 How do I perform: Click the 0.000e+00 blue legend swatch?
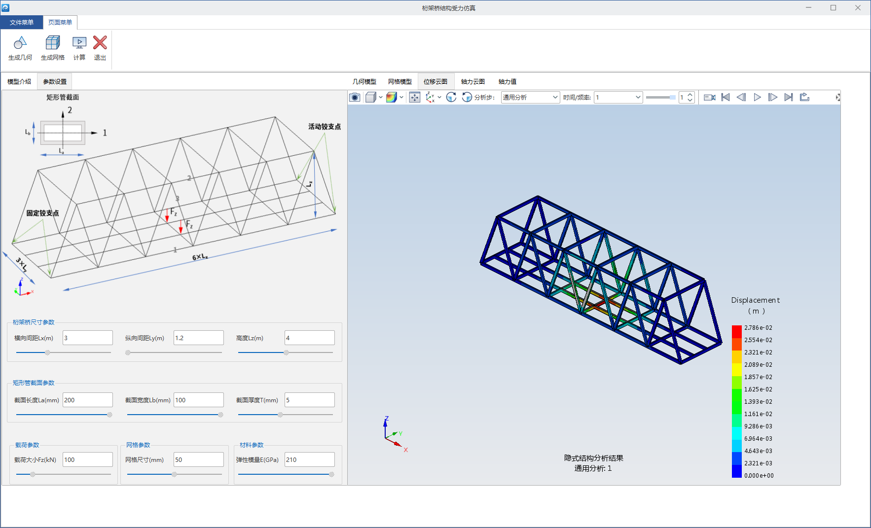coord(736,472)
